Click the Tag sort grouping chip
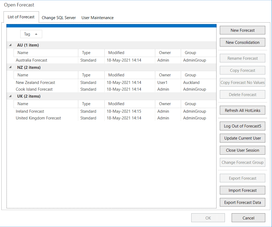The image size is (272, 227). pos(31,34)
